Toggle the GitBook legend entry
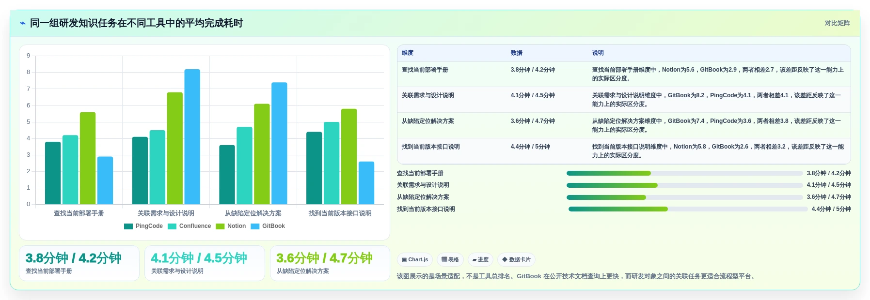870x300 pixels. click(268, 226)
